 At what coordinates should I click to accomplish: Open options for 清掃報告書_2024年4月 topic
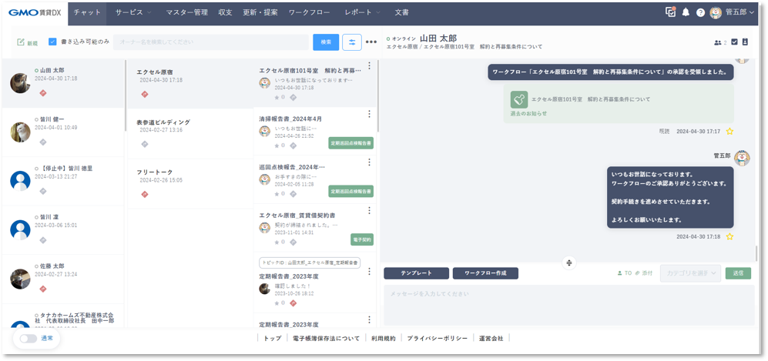pos(369,114)
